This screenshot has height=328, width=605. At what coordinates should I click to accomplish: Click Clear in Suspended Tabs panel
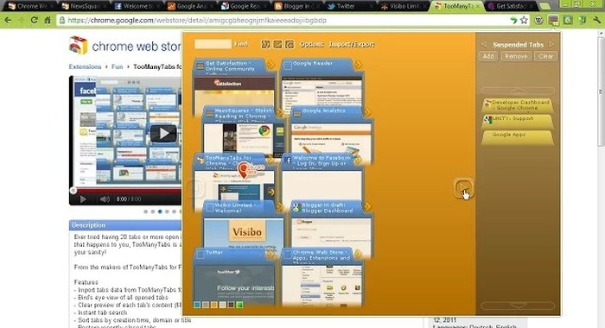[545, 56]
